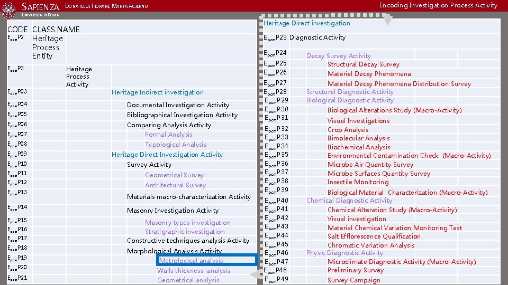Image resolution: width=508 pixels, height=285 pixels.
Task: Select 'Physic Diagnostic Activity' entry
Action: [x=344, y=253]
